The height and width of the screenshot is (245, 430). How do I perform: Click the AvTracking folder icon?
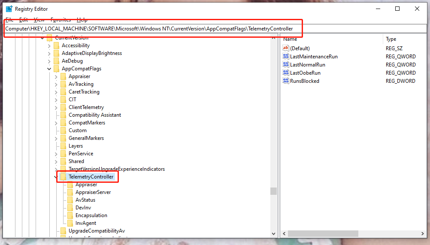point(64,84)
